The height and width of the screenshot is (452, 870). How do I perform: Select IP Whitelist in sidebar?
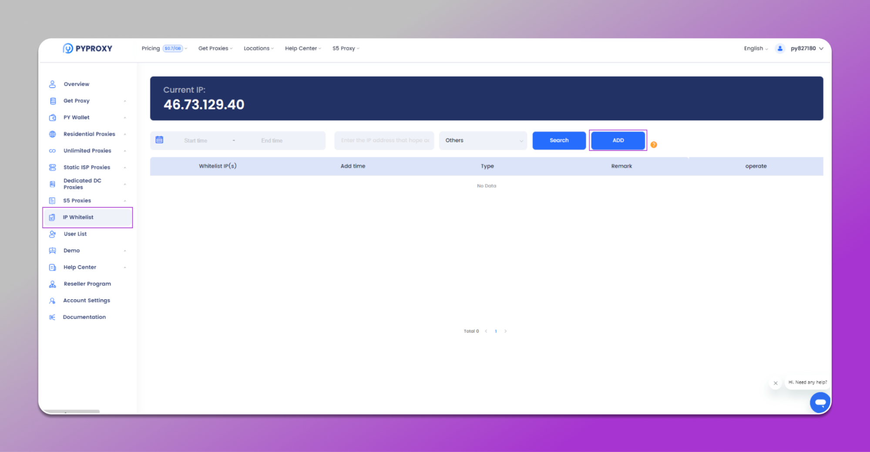coord(87,217)
